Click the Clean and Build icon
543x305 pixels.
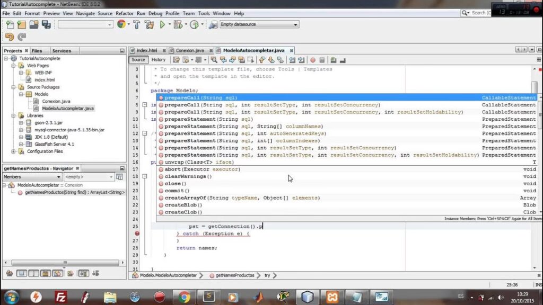(148, 24)
